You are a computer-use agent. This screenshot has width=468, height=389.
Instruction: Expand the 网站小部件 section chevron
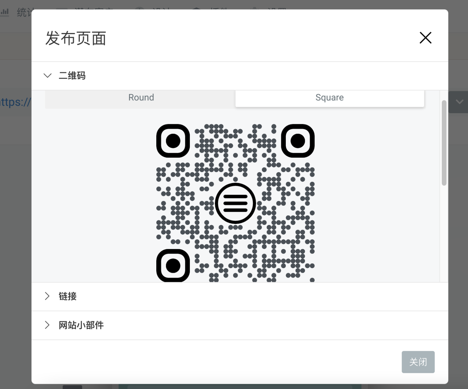(47, 325)
